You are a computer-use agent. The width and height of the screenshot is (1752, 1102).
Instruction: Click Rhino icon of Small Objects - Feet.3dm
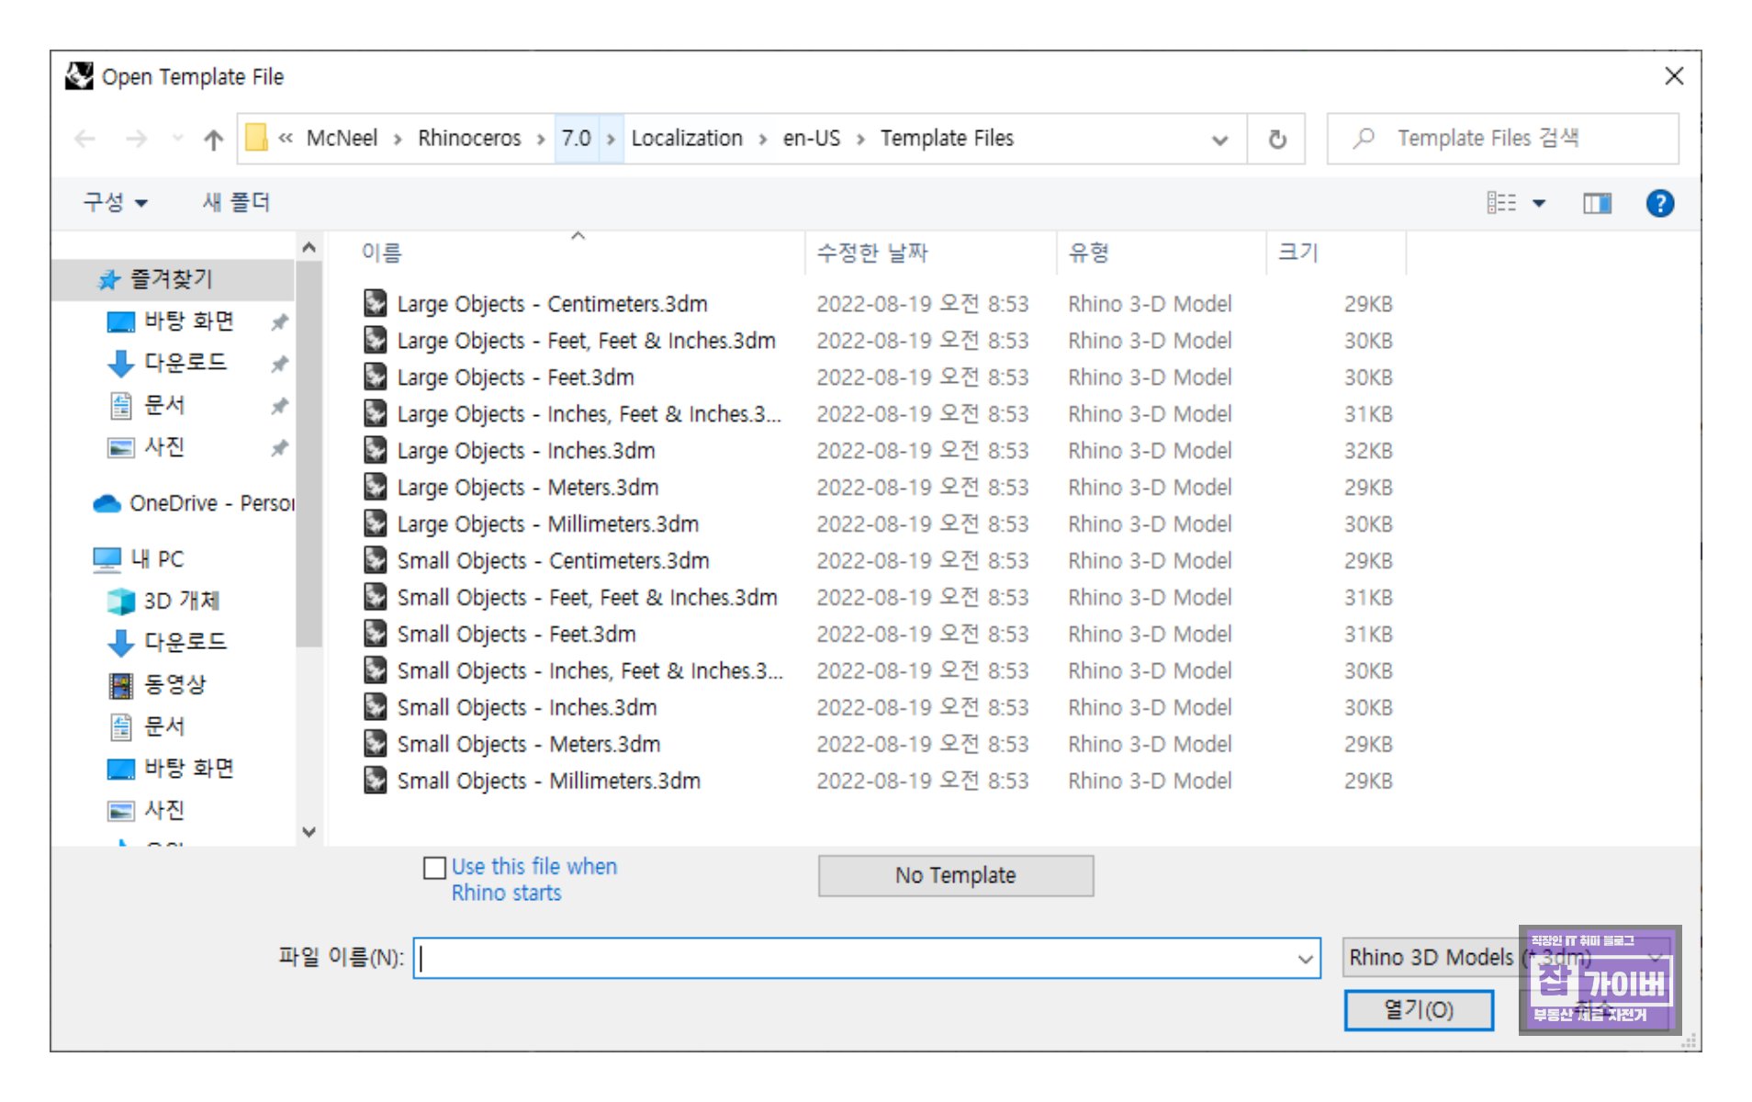pyautogui.click(x=375, y=633)
